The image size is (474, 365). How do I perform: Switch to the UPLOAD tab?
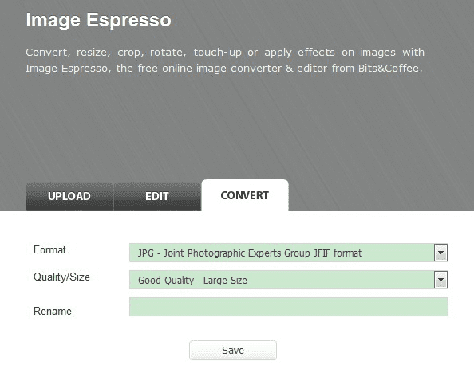[x=69, y=196]
